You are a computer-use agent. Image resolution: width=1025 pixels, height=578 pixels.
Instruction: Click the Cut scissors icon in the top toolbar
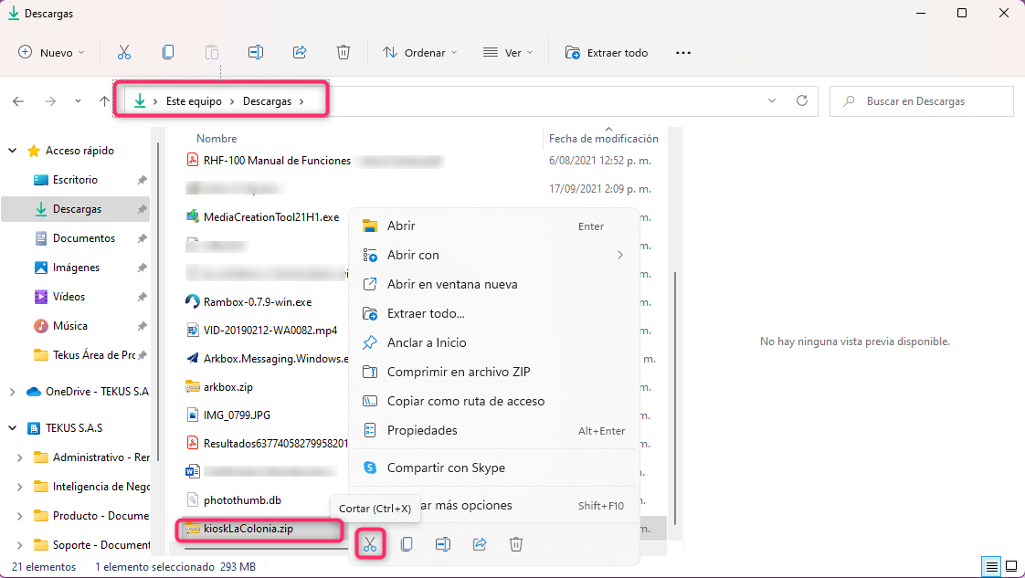pyautogui.click(x=125, y=53)
